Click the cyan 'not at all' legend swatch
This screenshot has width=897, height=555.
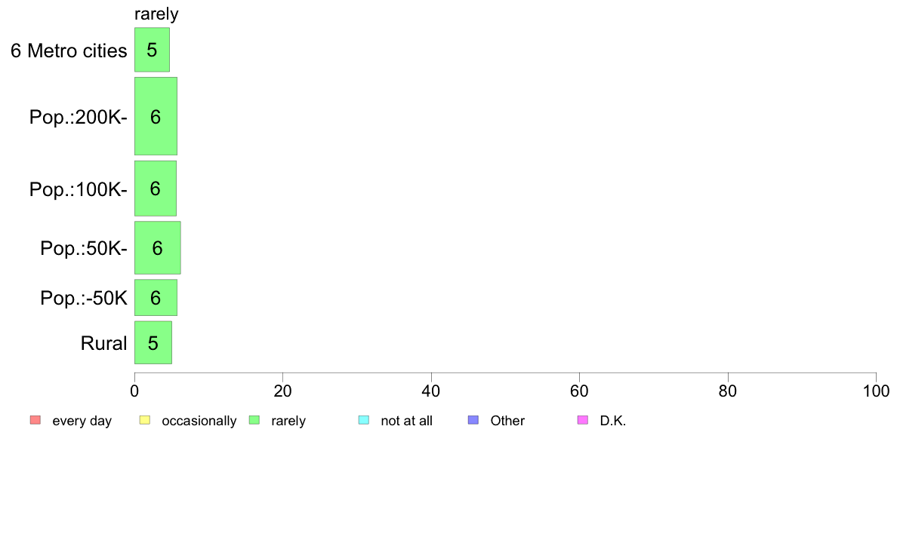364,420
